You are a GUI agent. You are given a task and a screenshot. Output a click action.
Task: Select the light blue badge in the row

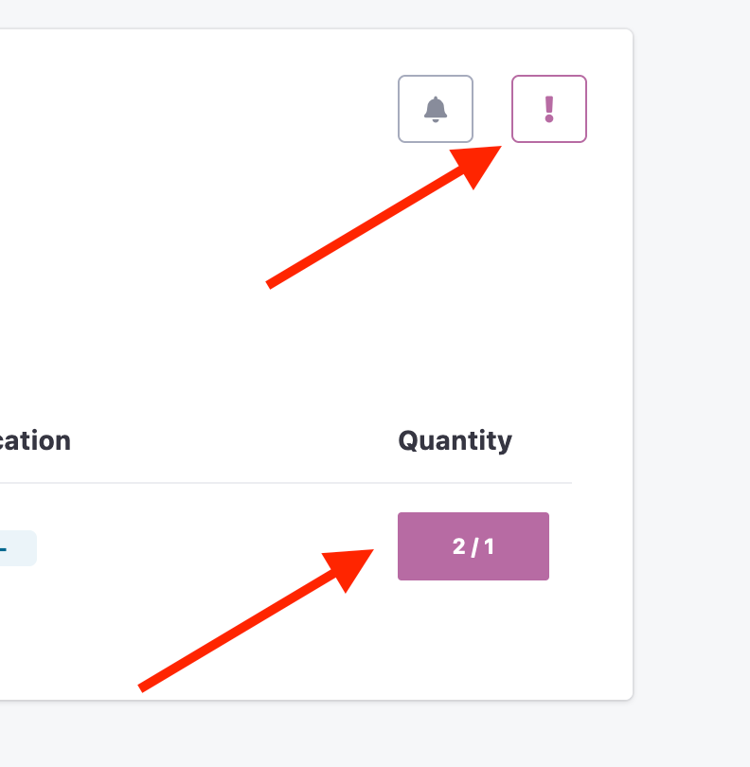pyautogui.click(x=18, y=548)
